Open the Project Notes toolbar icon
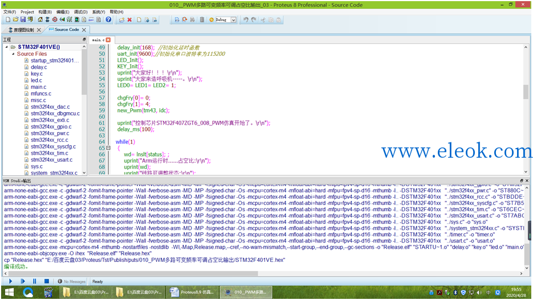 [98, 20]
